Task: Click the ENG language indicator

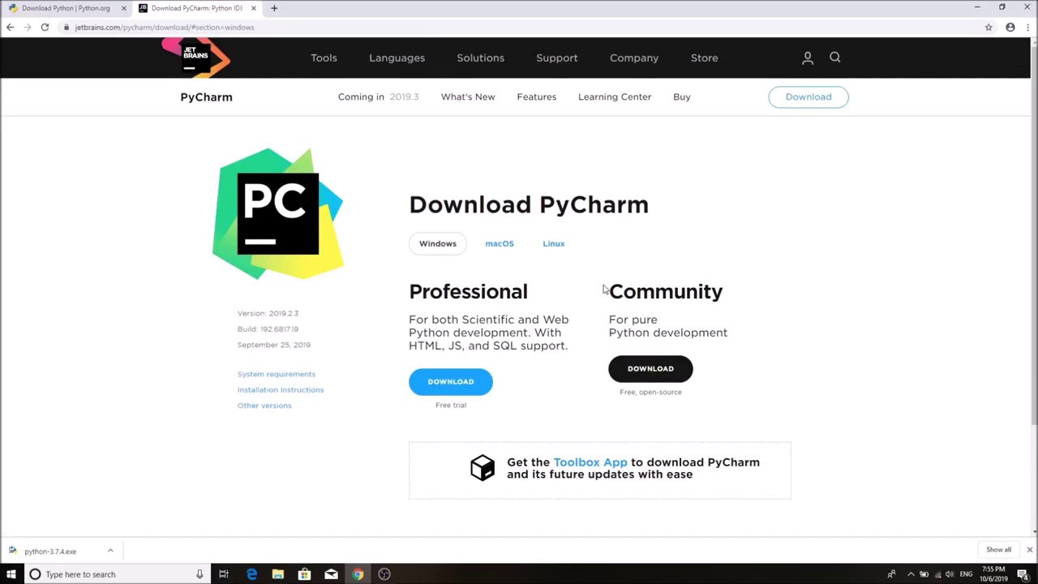Action: pos(966,574)
